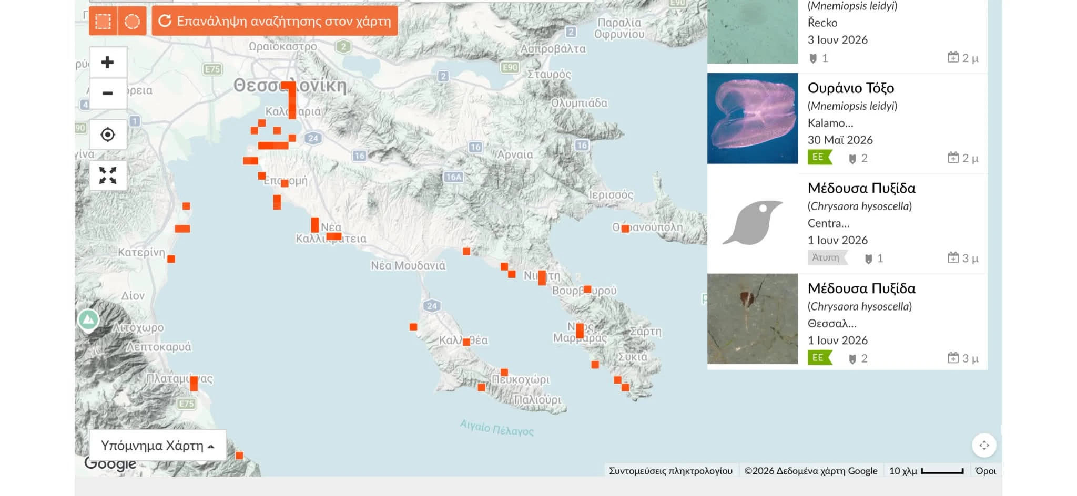Click calendar added-date icon in Θεσσαλ... card
This screenshot has width=1077, height=496.
click(953, 358)
